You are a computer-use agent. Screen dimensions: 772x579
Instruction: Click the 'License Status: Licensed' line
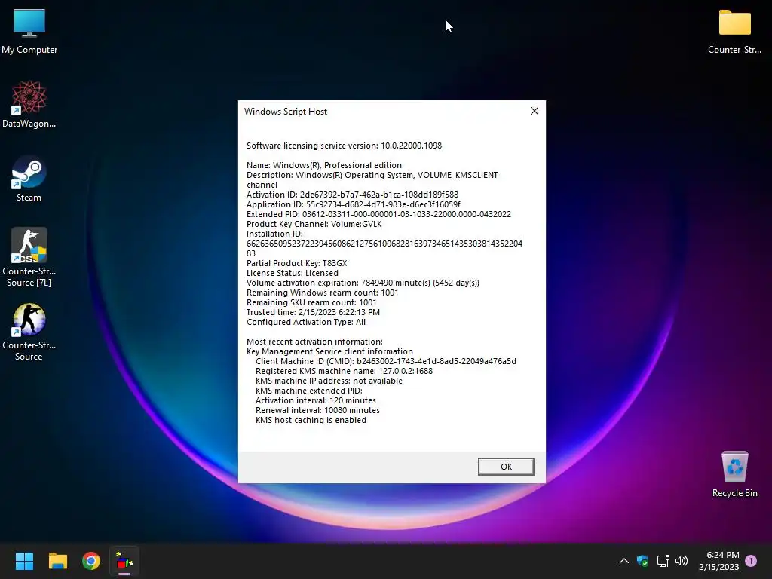pos(293,273)
